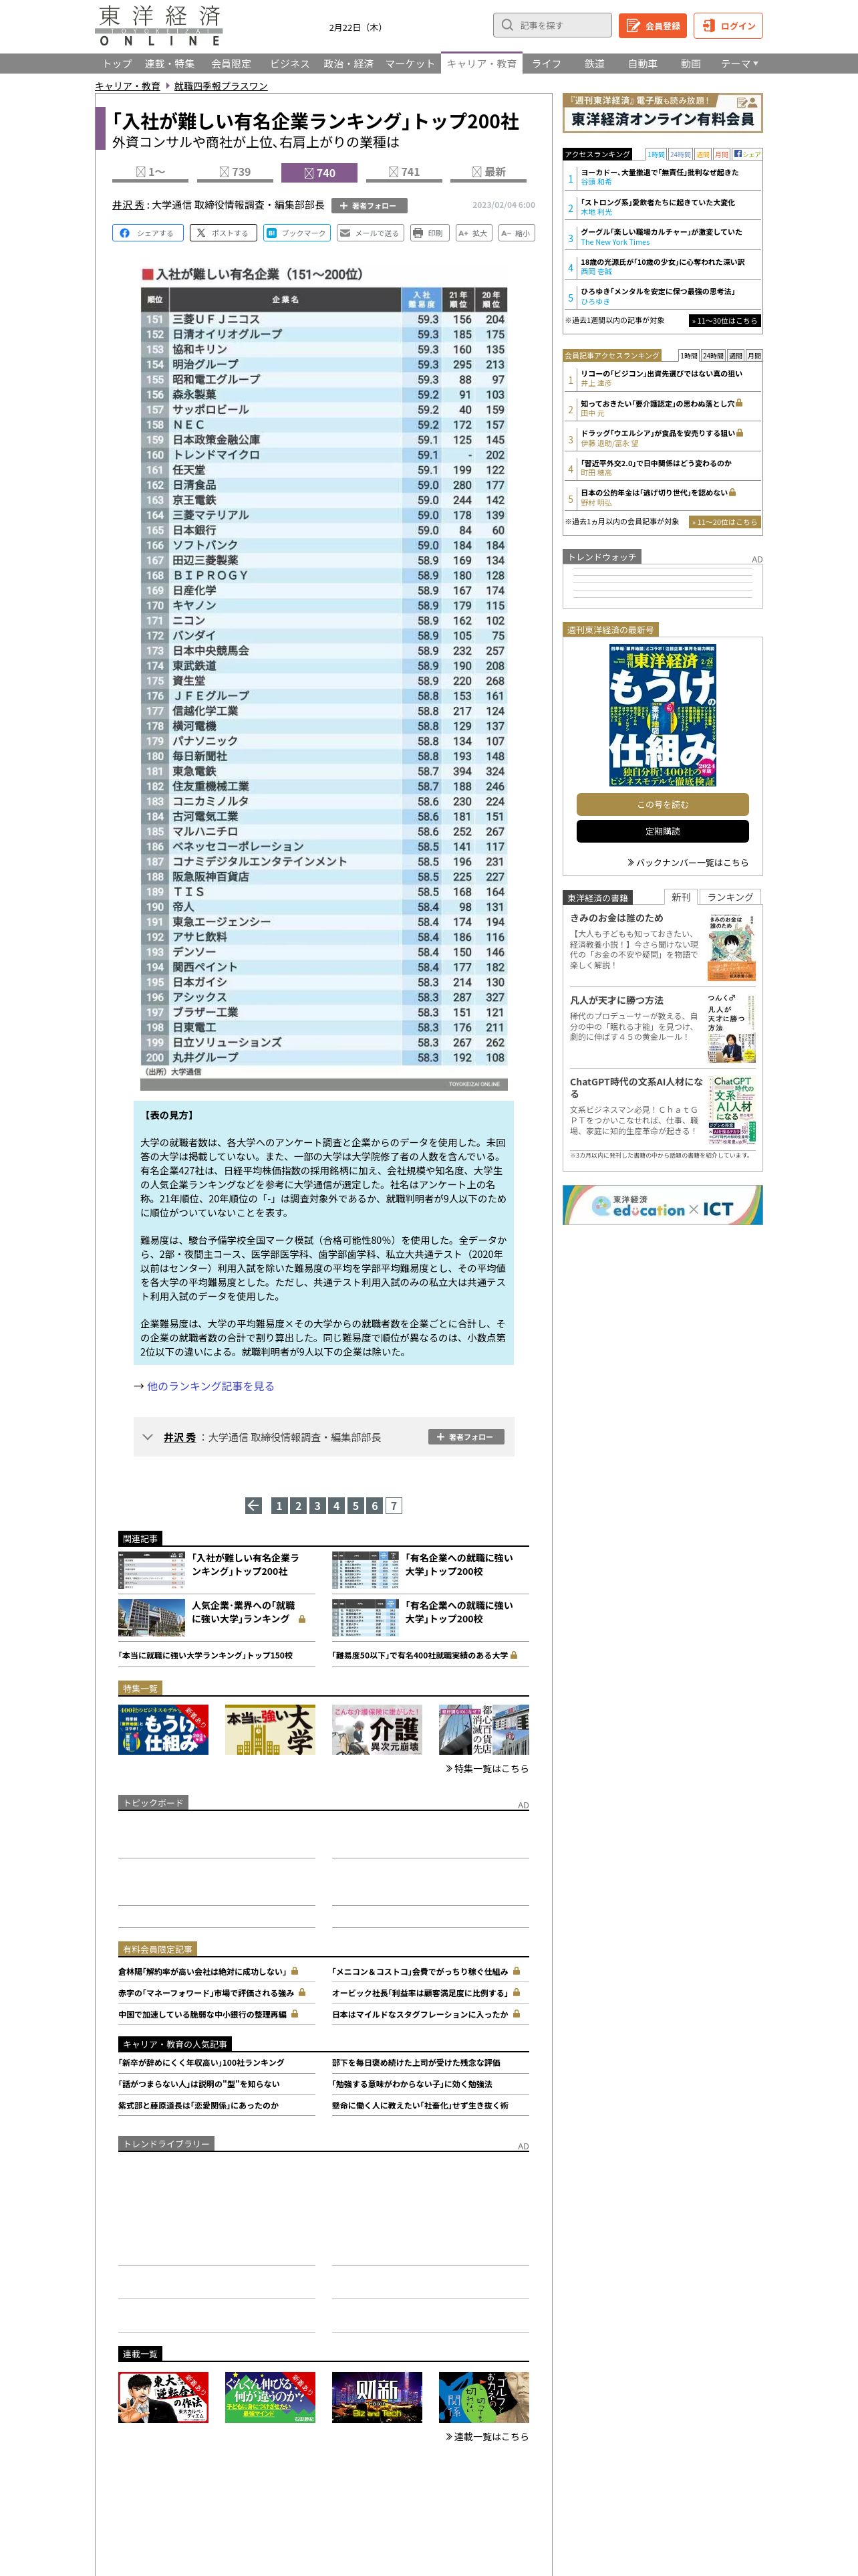
Task: Open ログイン button in header
Action: click(728, 25)
